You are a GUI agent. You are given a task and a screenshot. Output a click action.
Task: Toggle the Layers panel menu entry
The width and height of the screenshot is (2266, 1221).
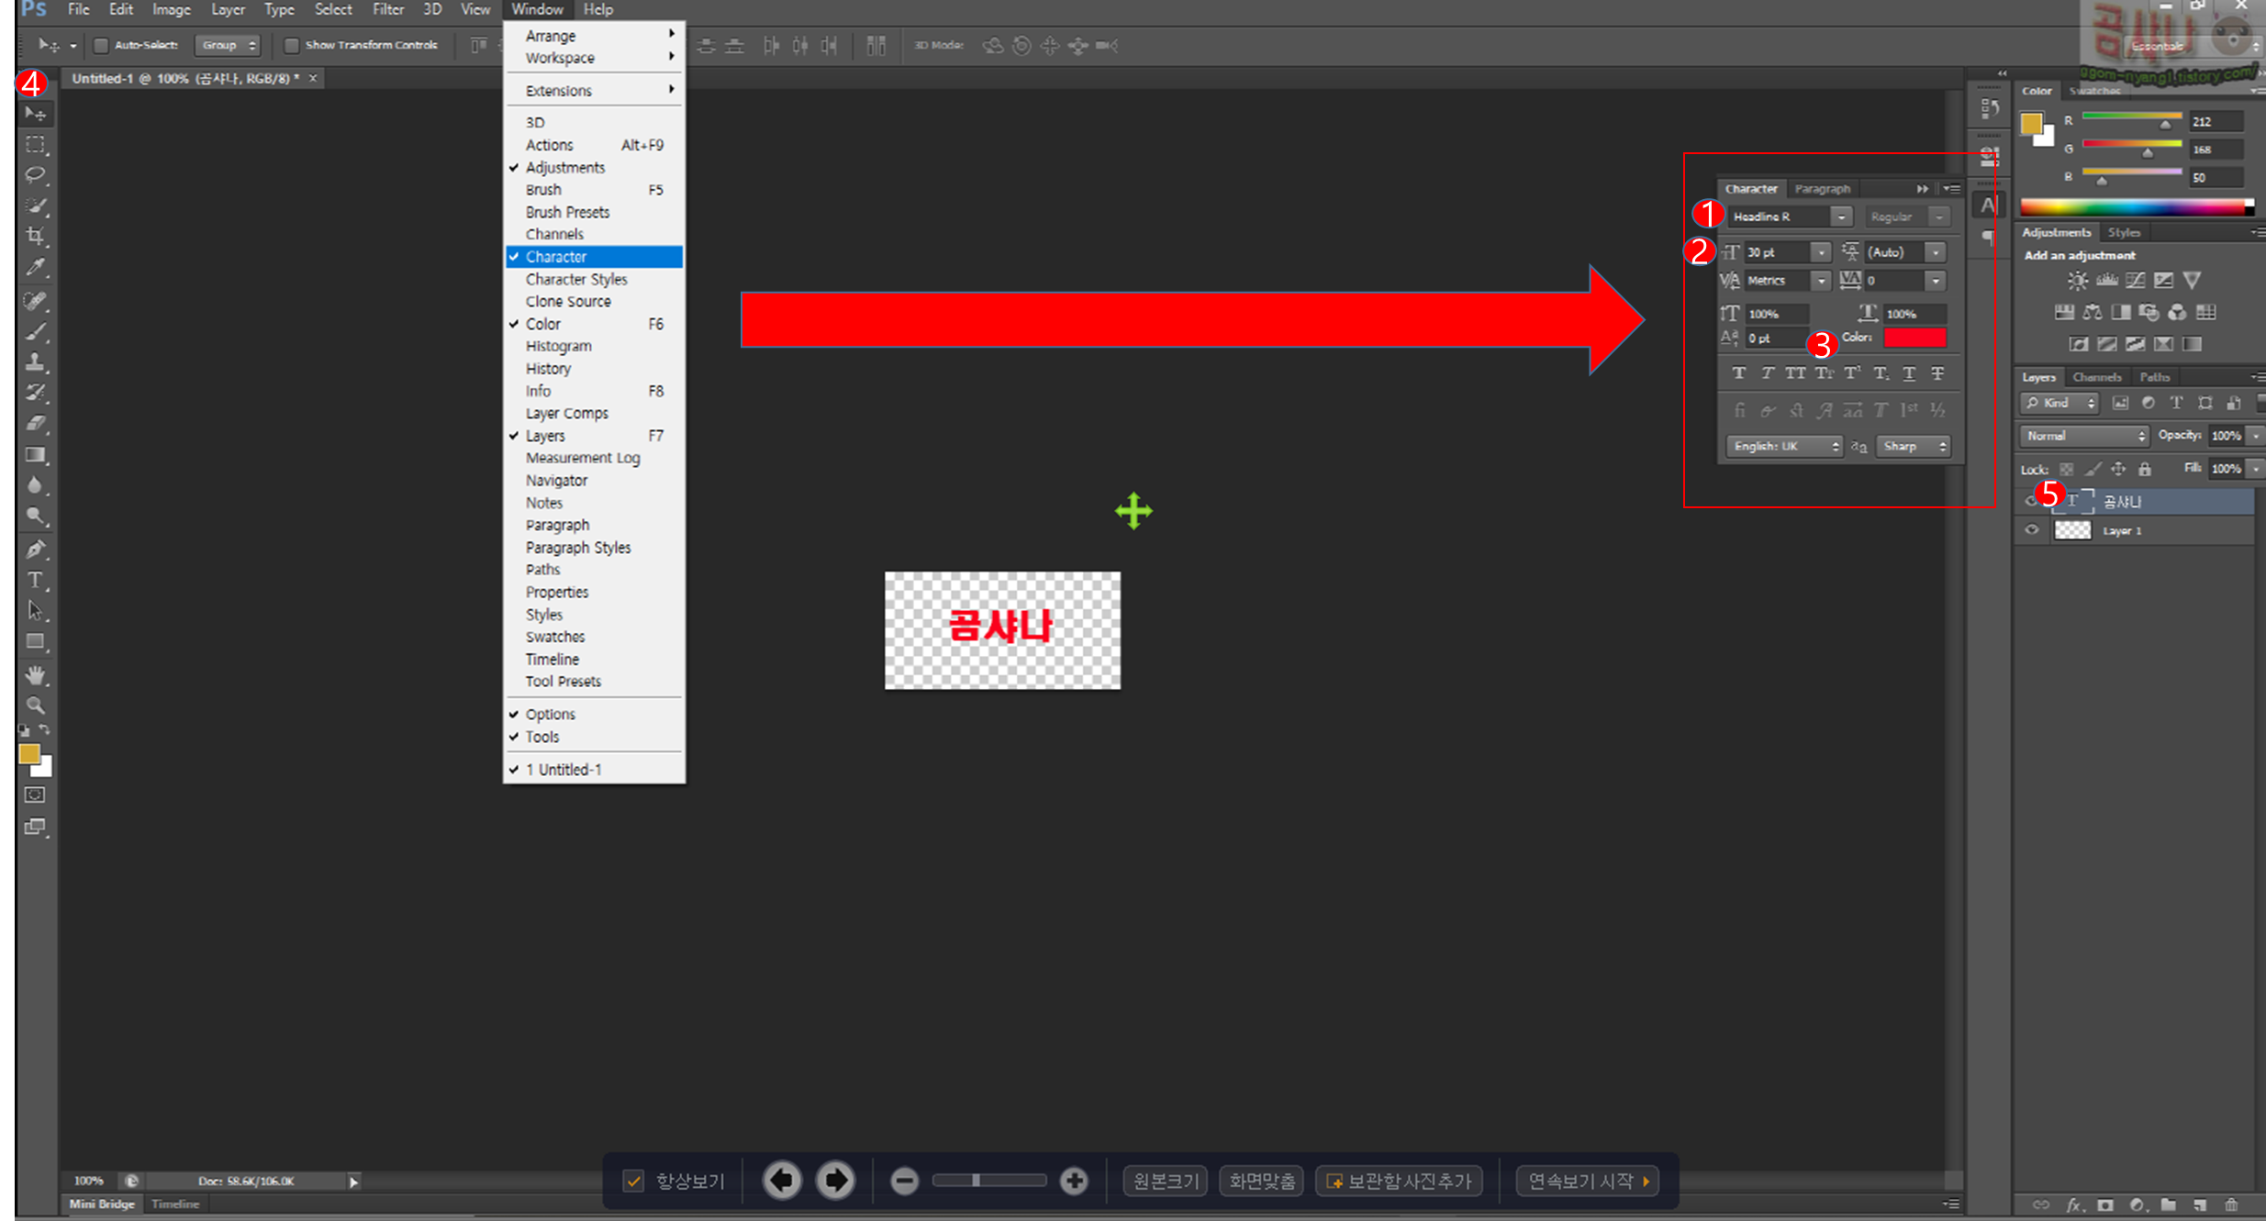(593, 436)
